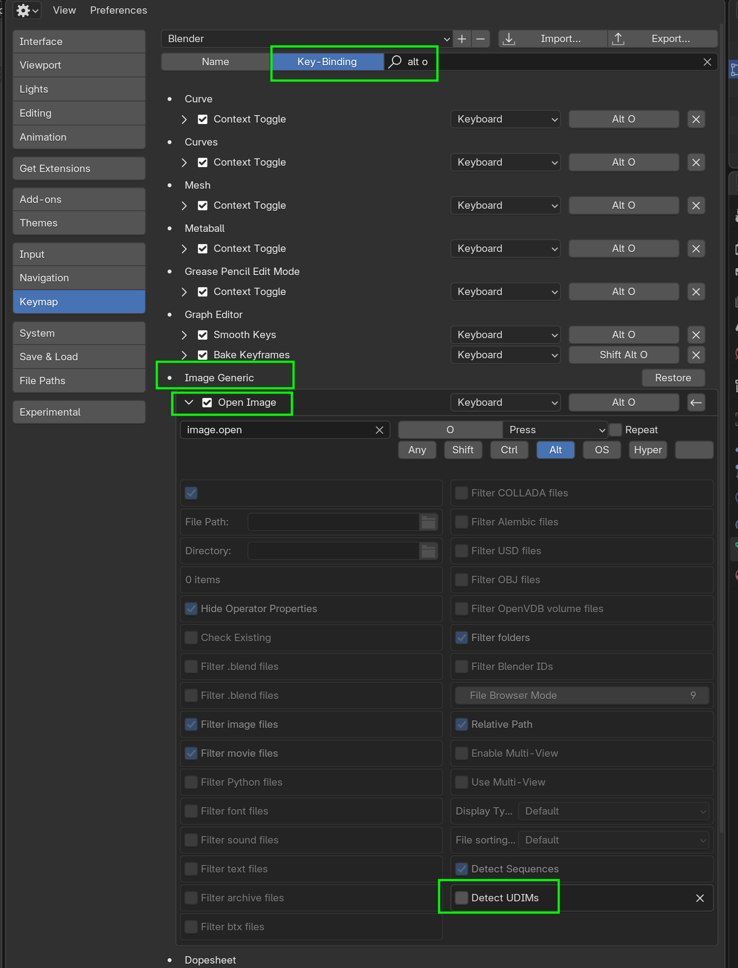Open the preferences gear menu
738x968 pixels.
point(27,10)
